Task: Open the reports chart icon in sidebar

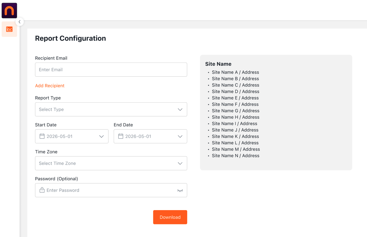Action: coord(9,29)
